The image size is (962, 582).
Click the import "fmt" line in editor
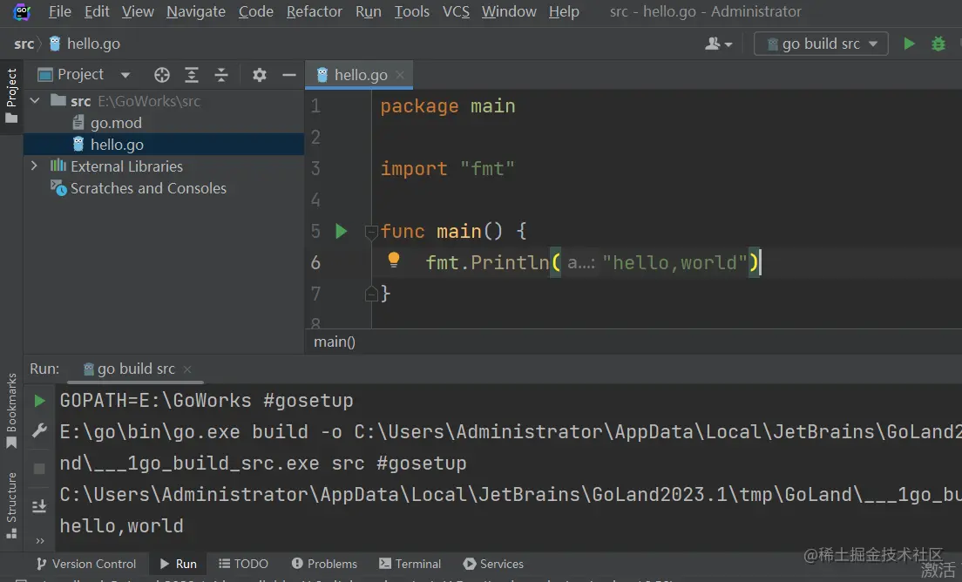[x=447, y=169]
